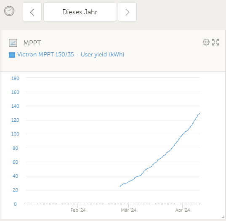Click the Apr '24 axis marker

(183, 210)
